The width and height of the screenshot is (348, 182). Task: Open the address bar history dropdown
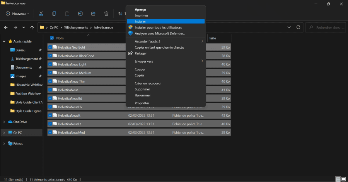click(289, 27)
